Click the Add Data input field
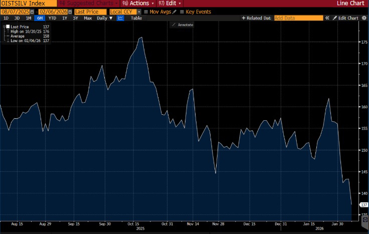Viewport: 369px width, 234px height. [x=299, y=18]
